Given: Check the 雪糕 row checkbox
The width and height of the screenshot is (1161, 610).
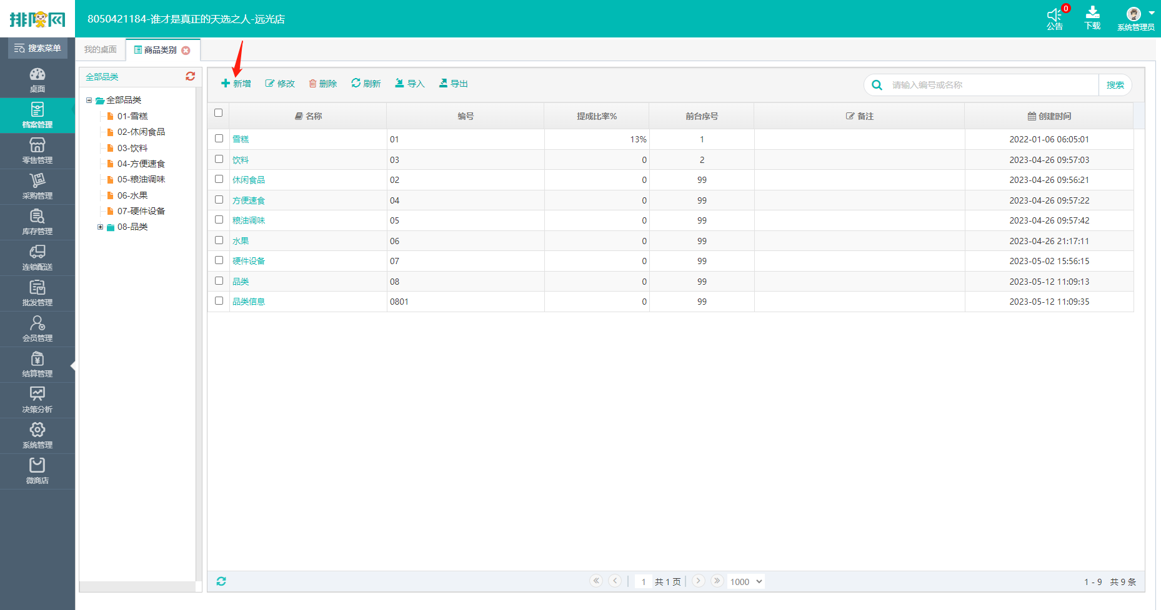Looking at the screenshot, I should point(219,139).
